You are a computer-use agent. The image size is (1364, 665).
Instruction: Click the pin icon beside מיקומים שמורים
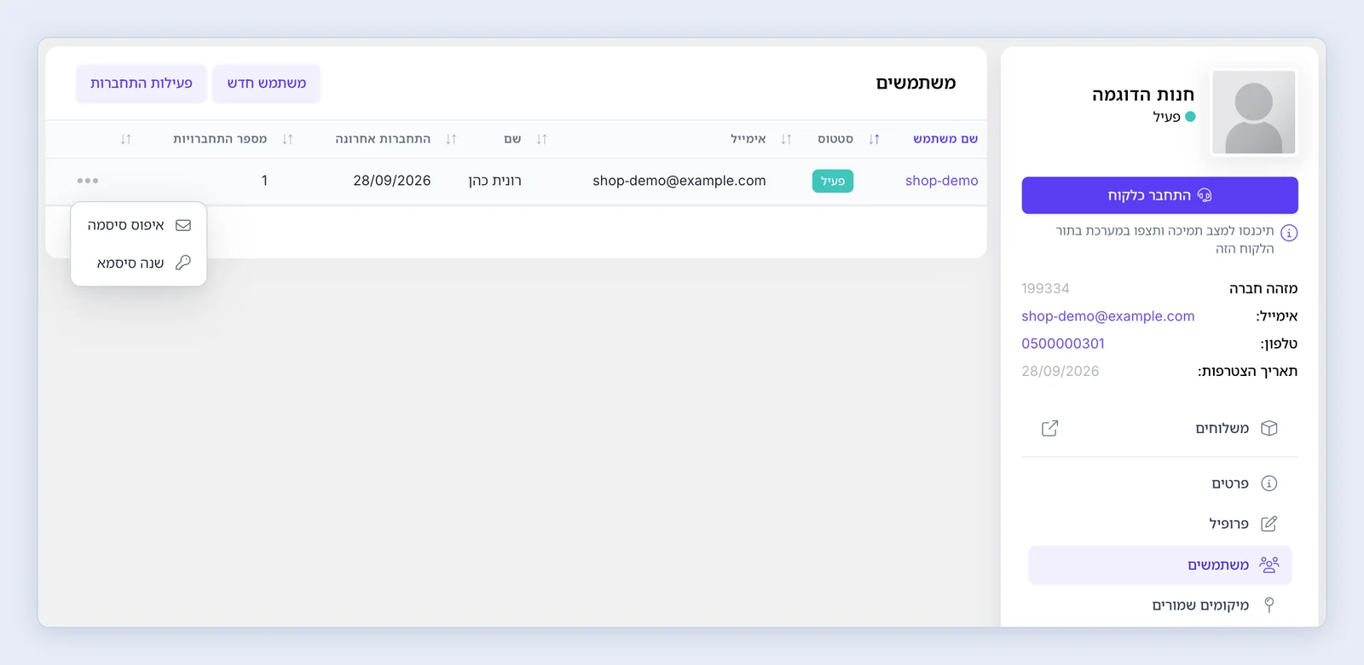1269,604
